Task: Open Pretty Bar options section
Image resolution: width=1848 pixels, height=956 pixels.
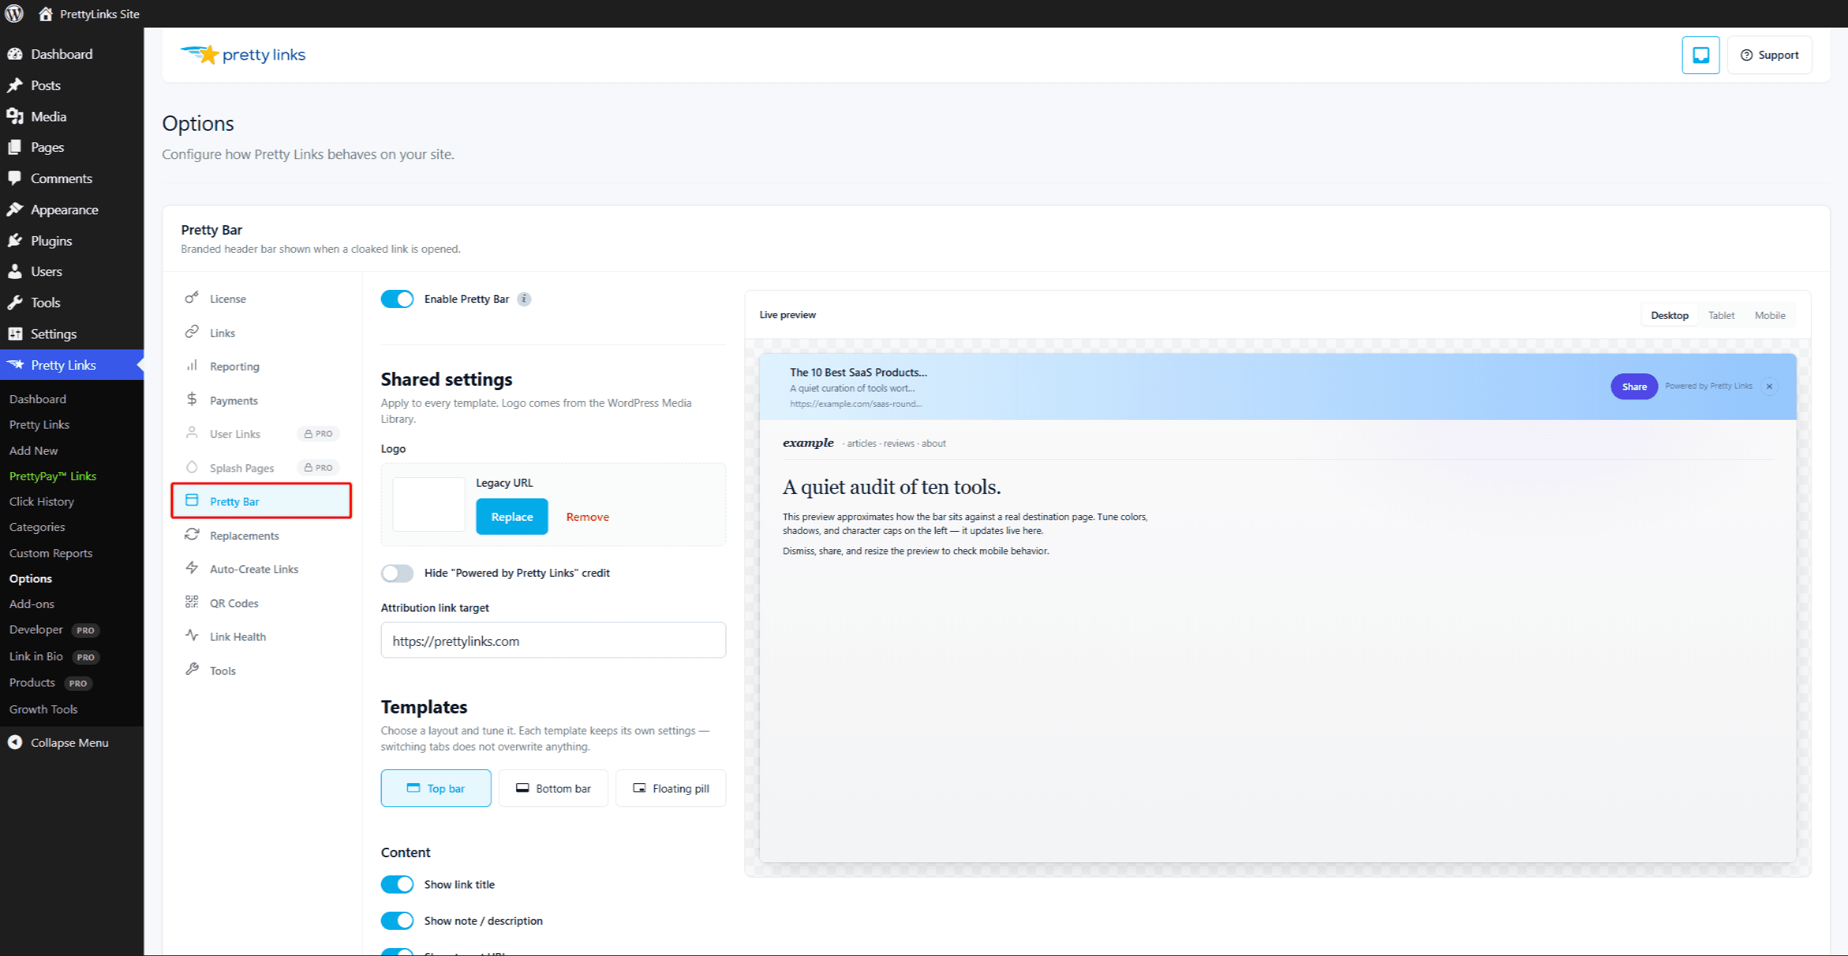Action: click(x=262, y=501)
